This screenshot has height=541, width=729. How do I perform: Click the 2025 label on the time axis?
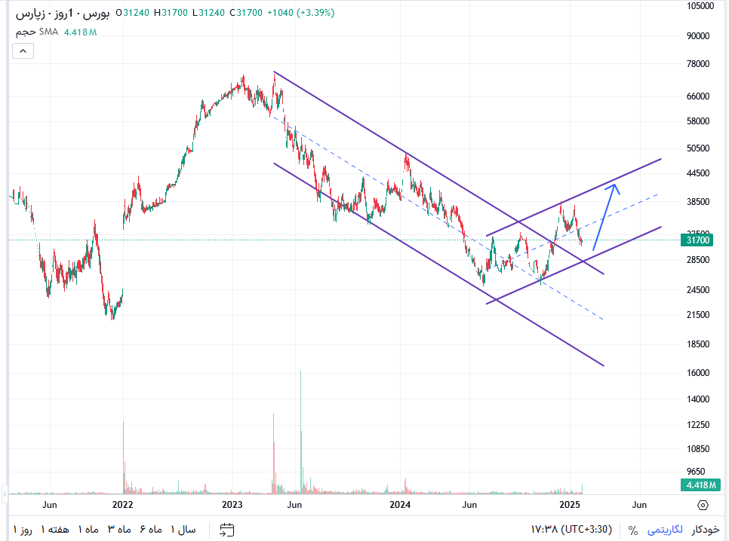click(570, 505)
